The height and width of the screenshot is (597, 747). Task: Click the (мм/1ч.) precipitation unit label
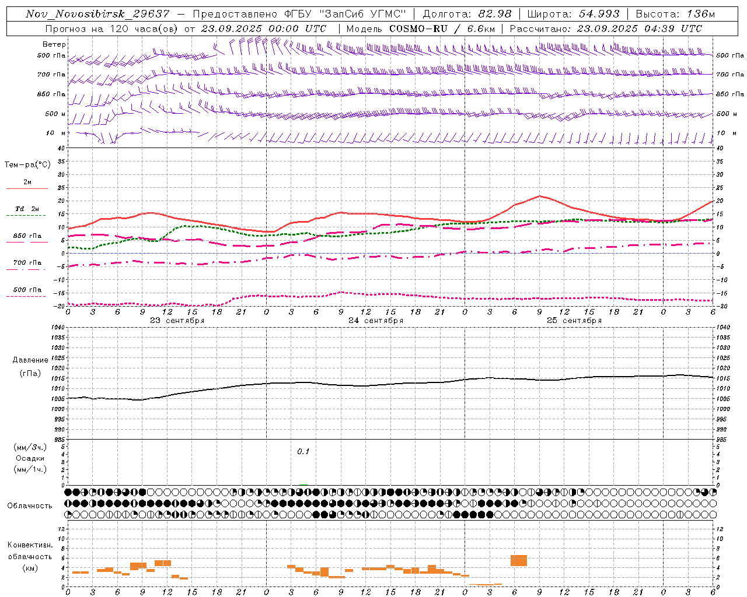pyautogui.click(x=30, y=469)
